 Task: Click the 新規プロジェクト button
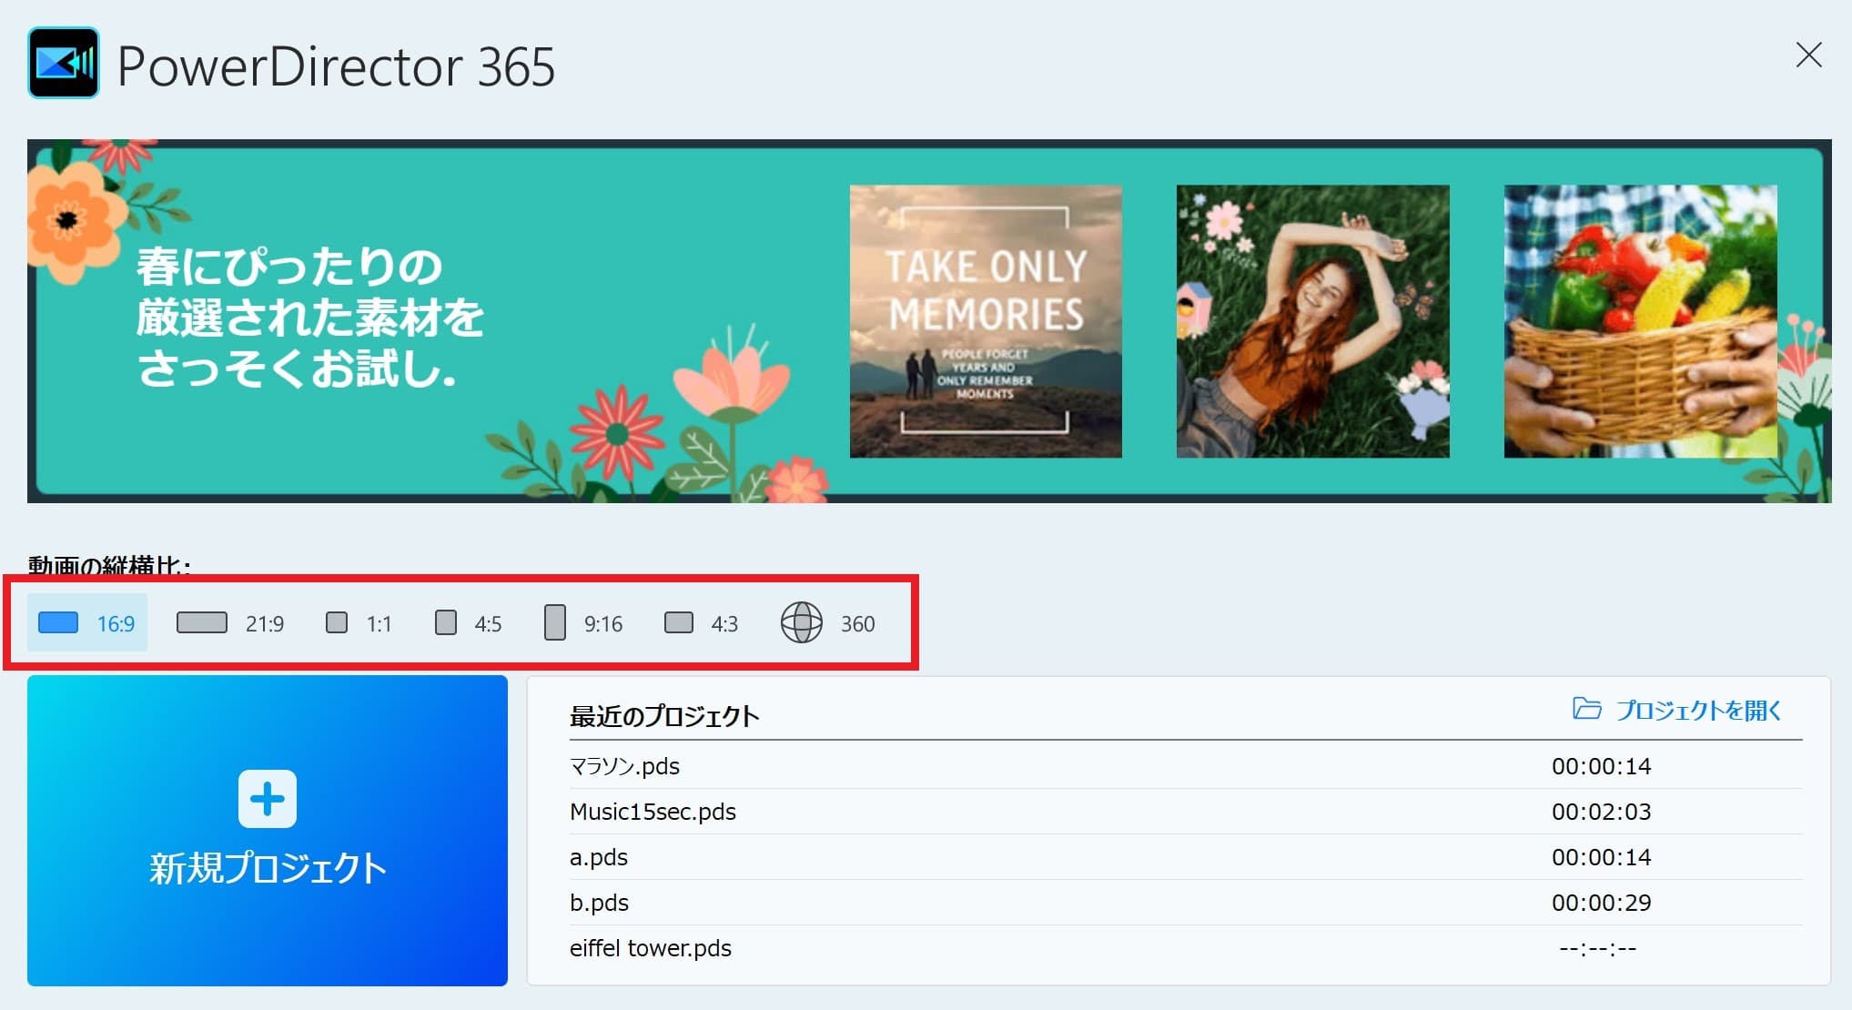click(268, 869)
